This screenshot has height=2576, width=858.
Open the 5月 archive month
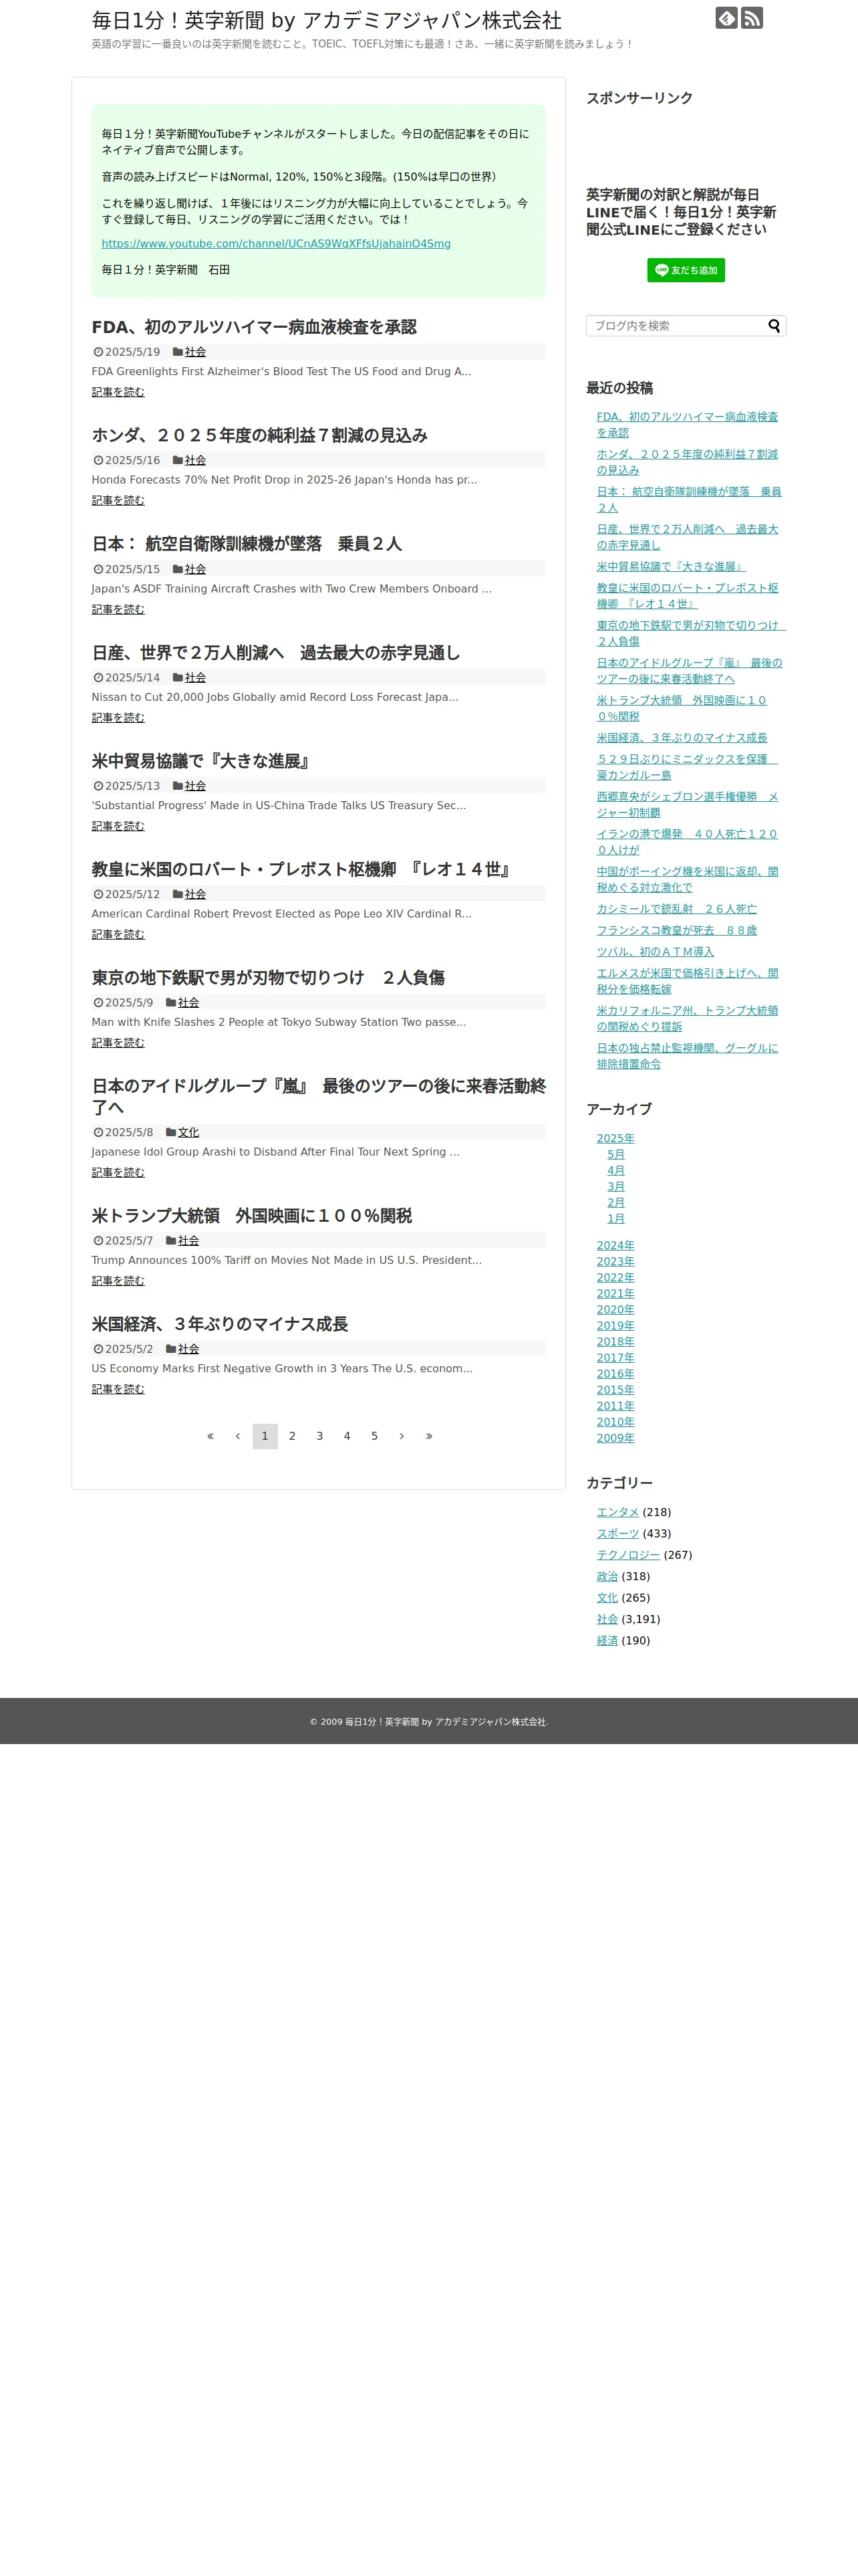click(616, 1154)
